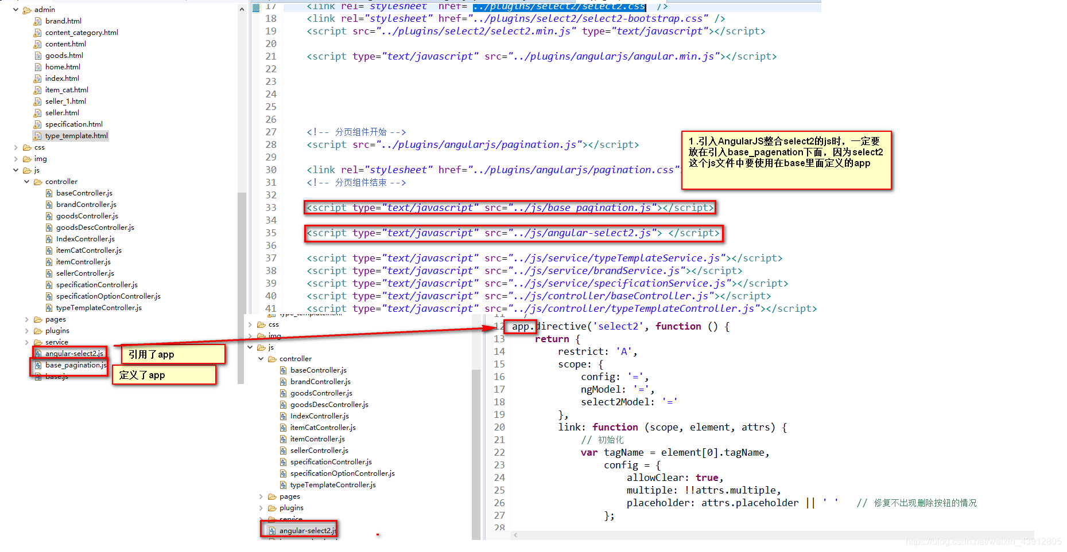Select the index.html file icon
The image size is (1067, 552).
[x=38, y=79]
